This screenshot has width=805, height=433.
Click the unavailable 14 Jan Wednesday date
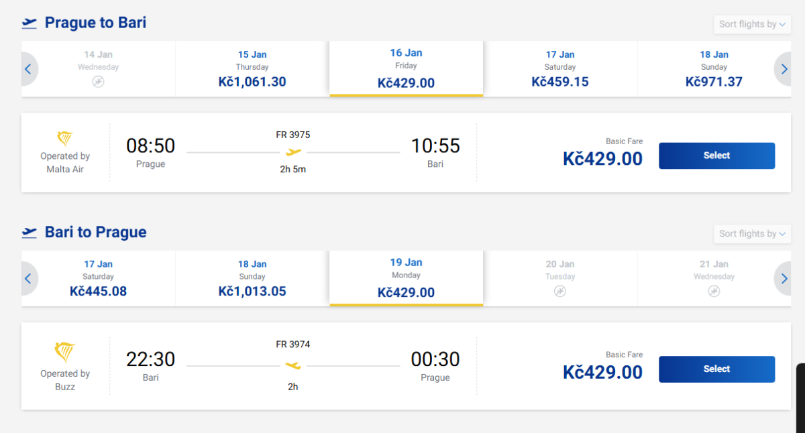tap(99, 69)
